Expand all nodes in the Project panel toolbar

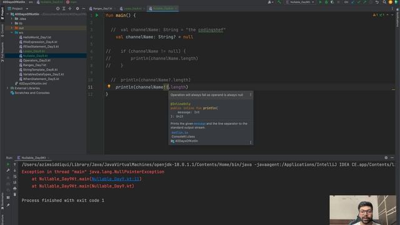[x=64, y=8]
